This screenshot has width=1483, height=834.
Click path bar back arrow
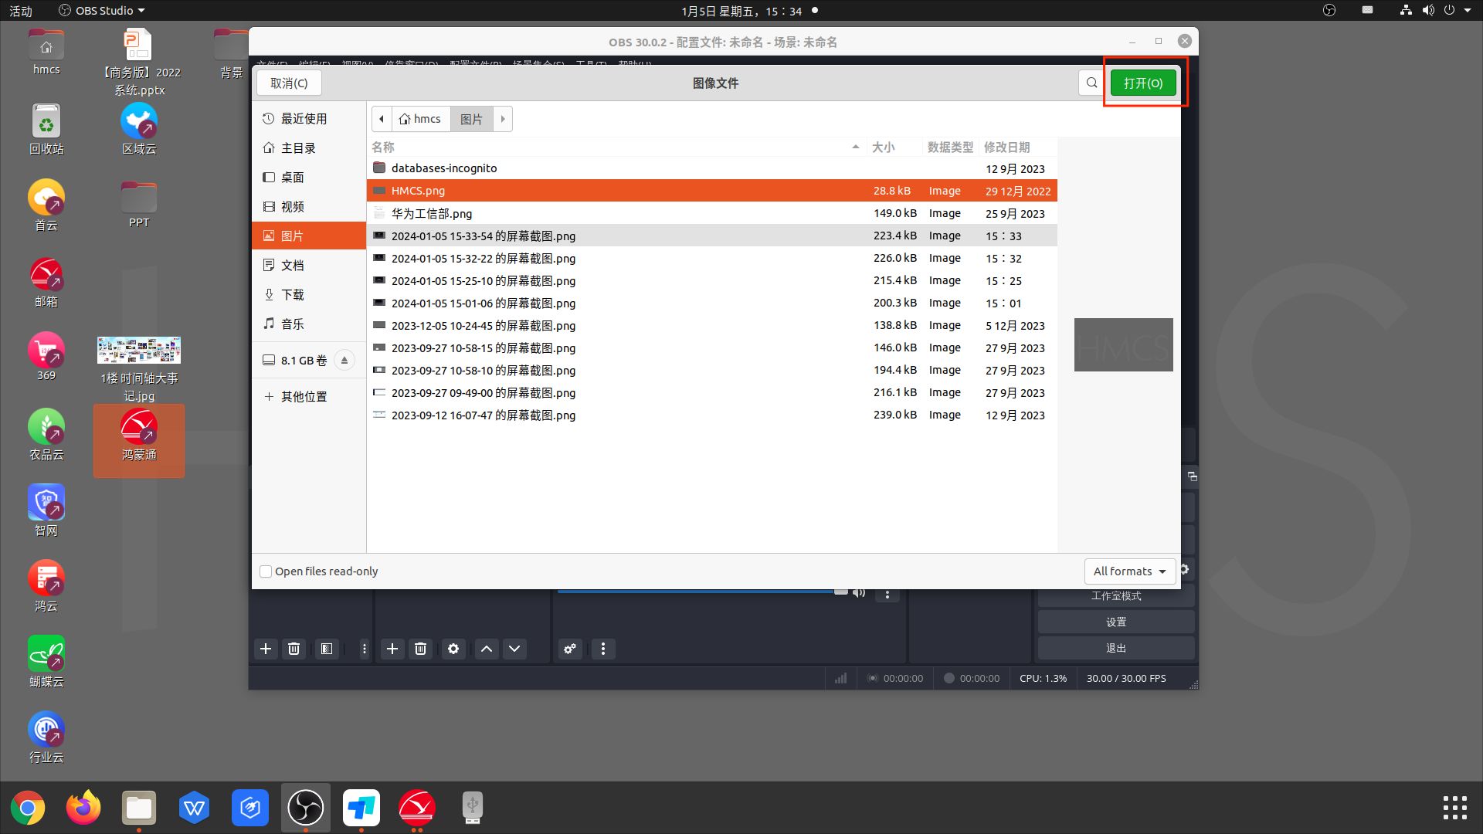[382, 119]
